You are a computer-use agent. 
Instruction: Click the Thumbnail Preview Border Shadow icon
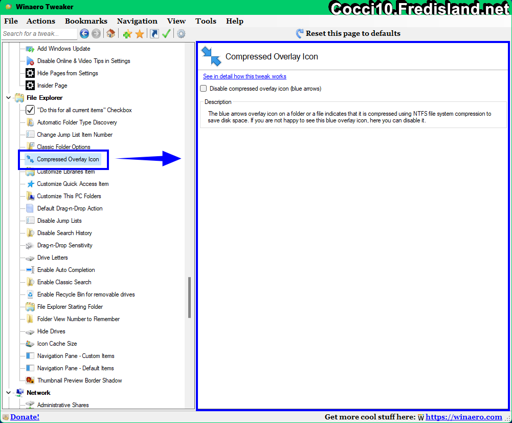tap(30, 380)
